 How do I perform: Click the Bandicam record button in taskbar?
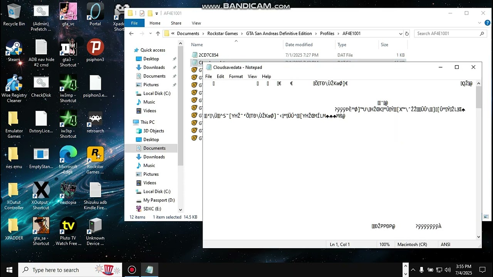point(132,270)
